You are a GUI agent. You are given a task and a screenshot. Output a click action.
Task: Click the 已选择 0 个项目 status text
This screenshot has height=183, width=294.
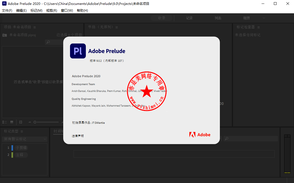[69, 35]
